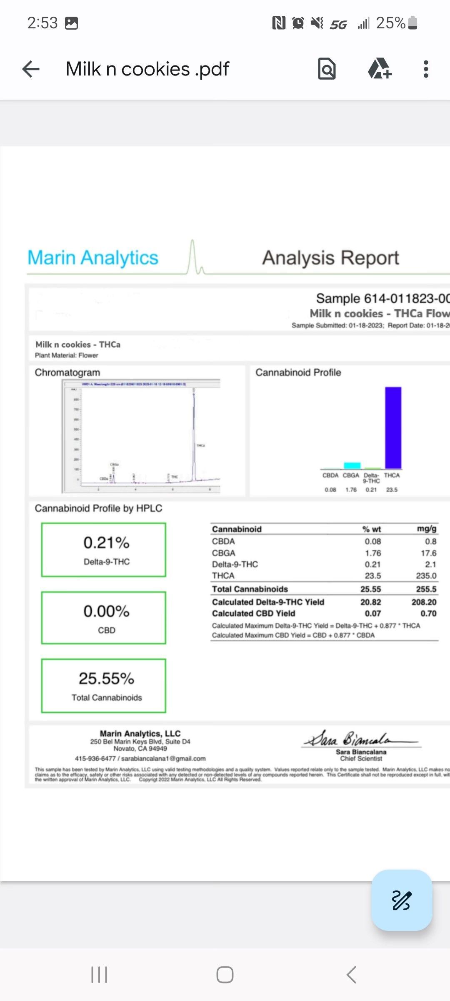The width and height of the screenshot is (450, 1001).
Task: Tap the Android recent apps button
Action: pos(99,975)
